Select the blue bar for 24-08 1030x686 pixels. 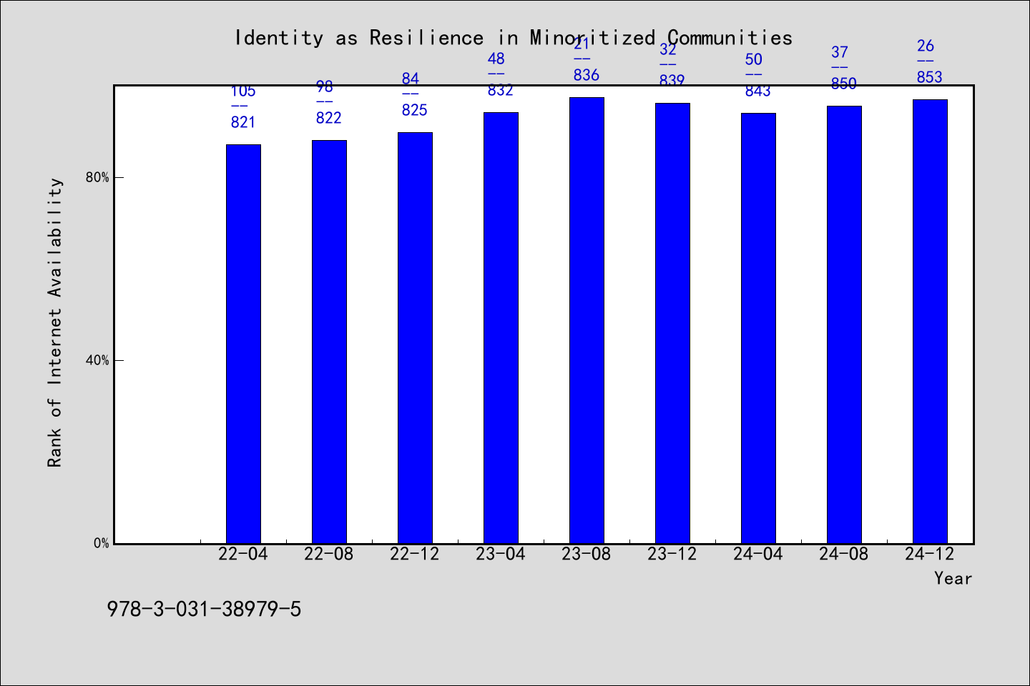click(844, 324)
